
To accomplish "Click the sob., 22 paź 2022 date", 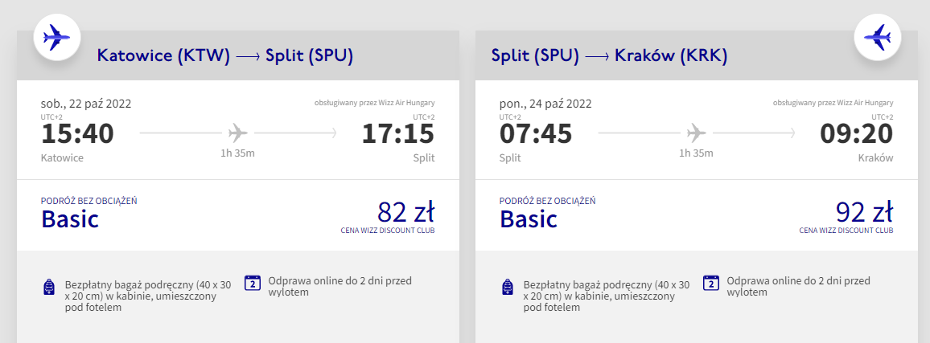I will (x=86, y=104).
